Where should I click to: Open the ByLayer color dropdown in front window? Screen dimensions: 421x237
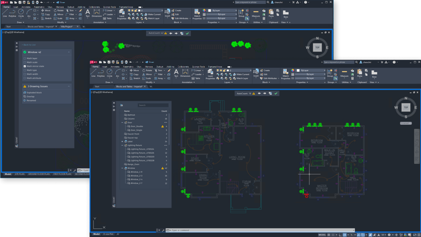[311, 70]
